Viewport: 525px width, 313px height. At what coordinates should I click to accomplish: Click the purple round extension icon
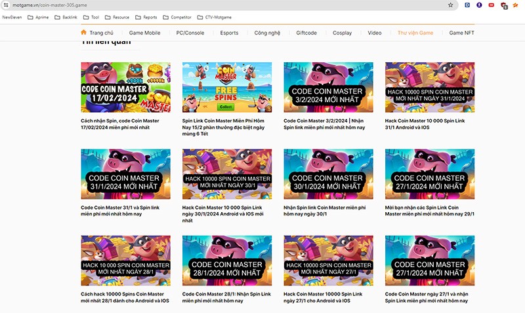click(479, 5)
